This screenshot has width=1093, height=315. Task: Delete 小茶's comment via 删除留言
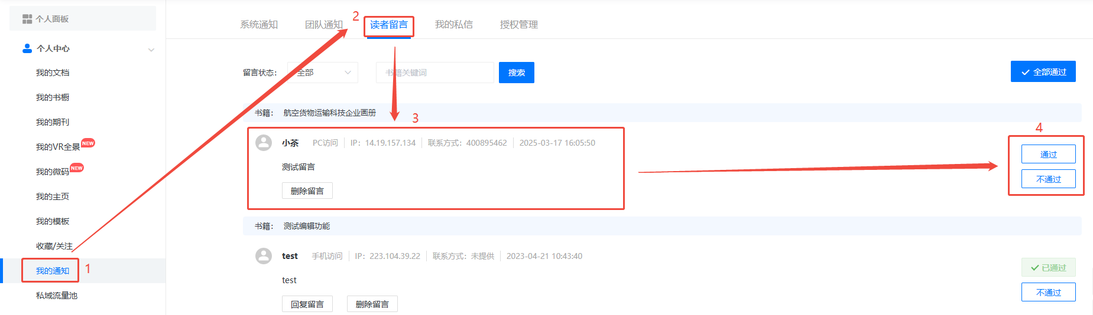307,191
